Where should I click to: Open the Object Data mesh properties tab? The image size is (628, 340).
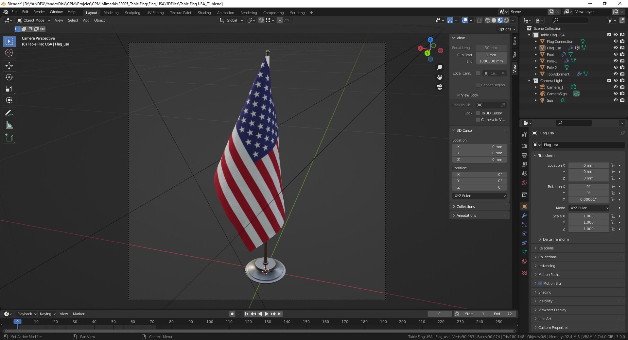click(x=524, y=252)
